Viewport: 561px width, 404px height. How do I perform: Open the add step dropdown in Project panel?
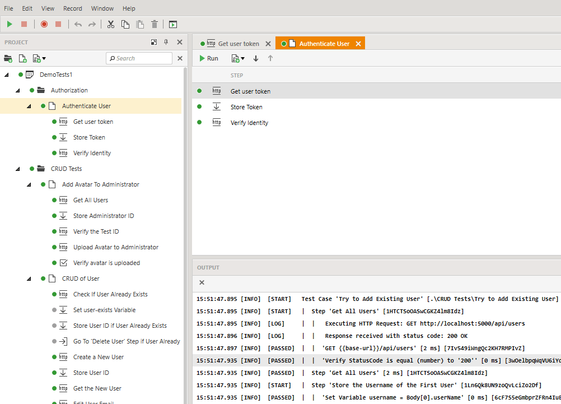(x=39, y=58)
